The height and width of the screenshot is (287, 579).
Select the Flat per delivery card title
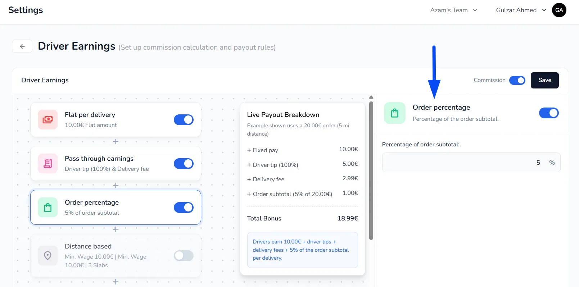tap(90, 115)
